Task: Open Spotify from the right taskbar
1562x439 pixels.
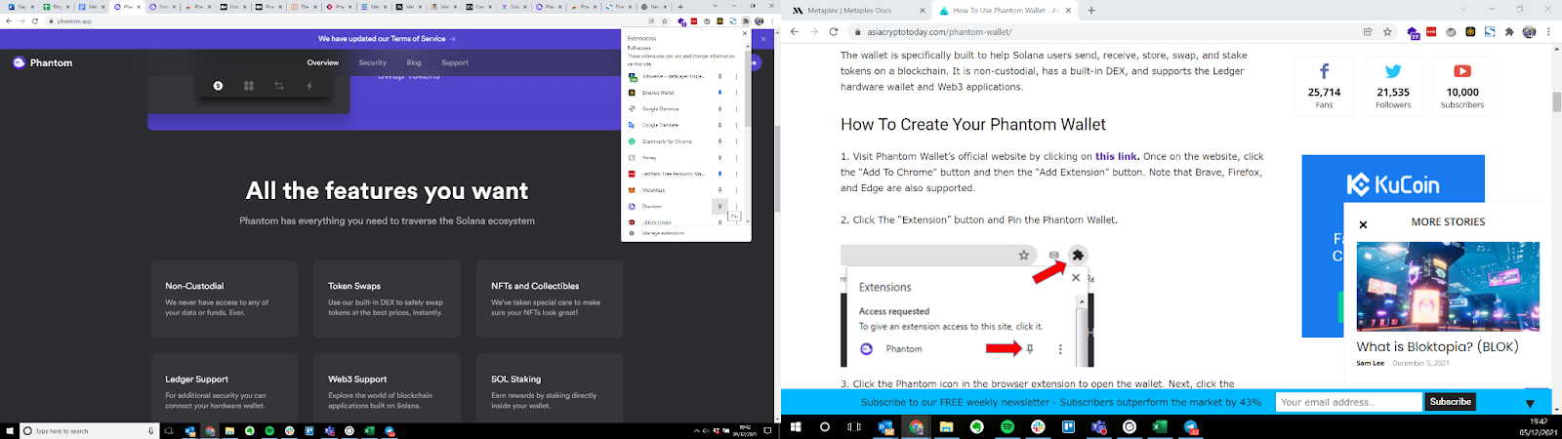Action: [1007, 427]
